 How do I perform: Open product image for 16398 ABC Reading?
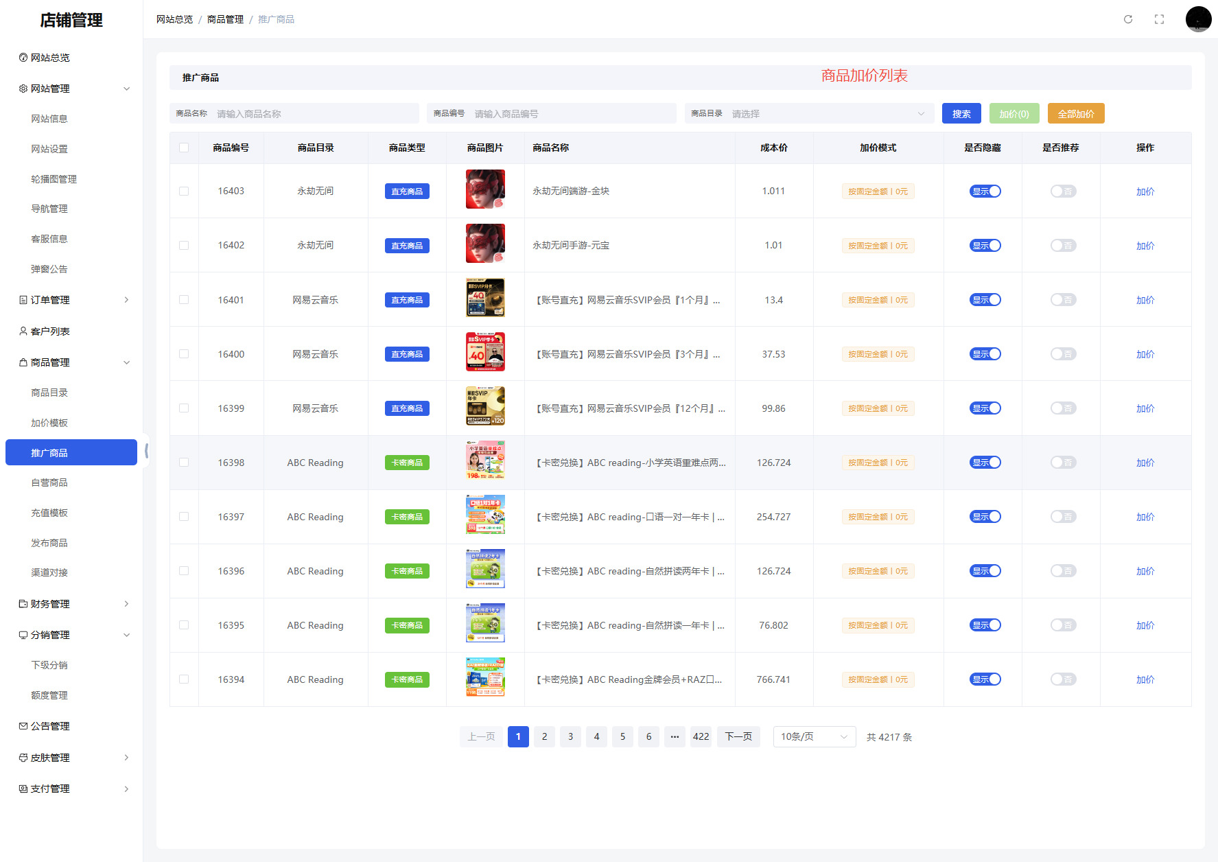pos(485,461)
